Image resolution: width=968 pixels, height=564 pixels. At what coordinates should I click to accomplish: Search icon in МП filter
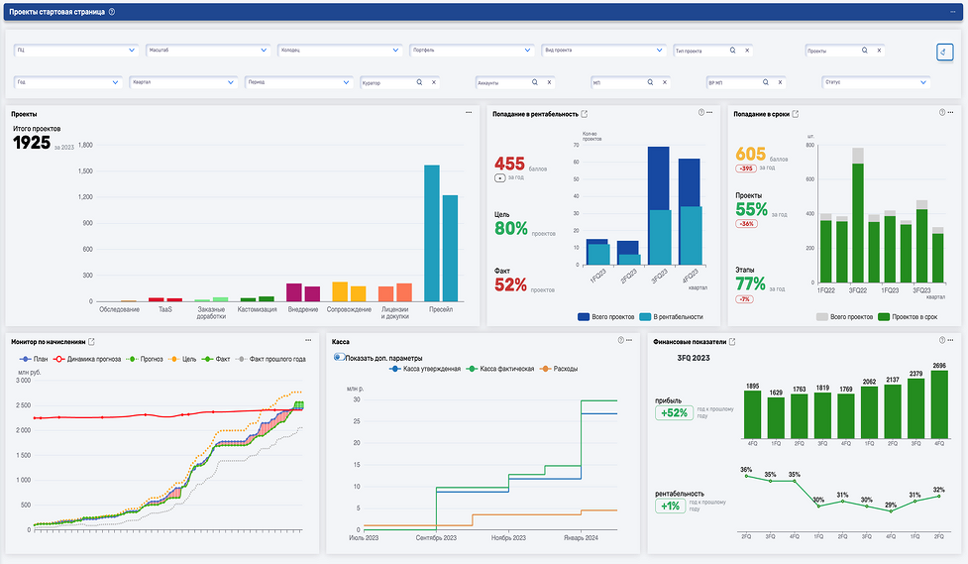[x=650, y=81]
